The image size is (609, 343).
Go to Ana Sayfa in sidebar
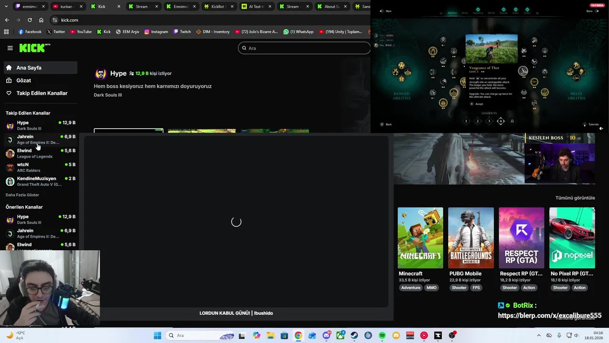[x=40, y=68]
